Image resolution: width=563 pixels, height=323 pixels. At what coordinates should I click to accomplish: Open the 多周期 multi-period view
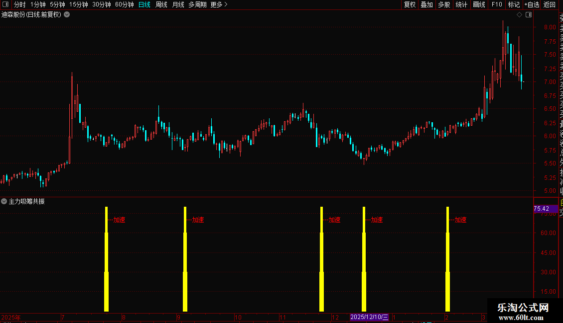(x=197, y=4)
